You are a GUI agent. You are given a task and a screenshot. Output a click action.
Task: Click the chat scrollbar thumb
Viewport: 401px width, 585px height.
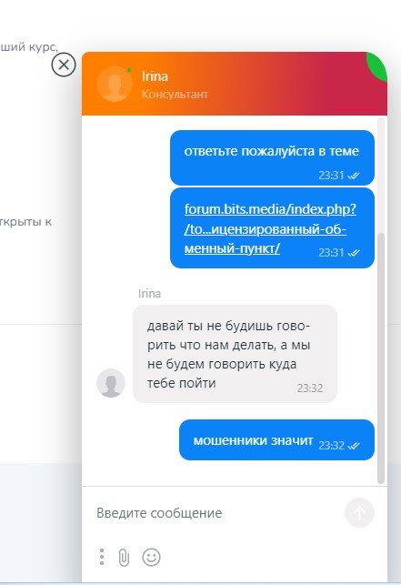[381, 358]
